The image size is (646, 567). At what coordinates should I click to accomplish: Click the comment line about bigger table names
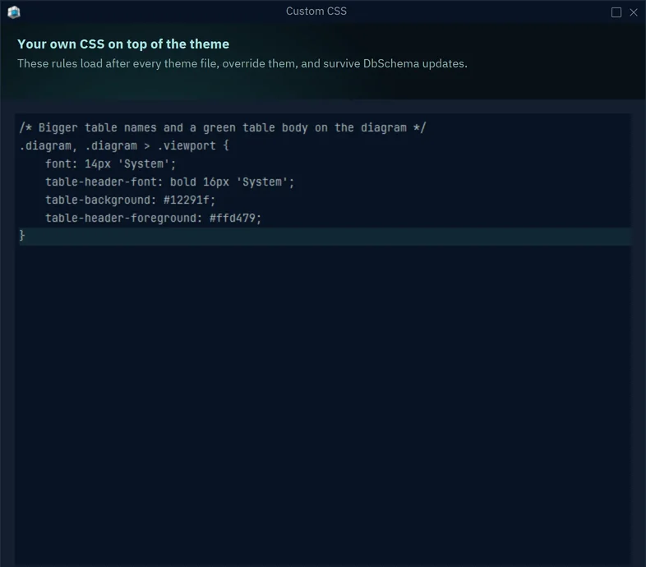223,127
